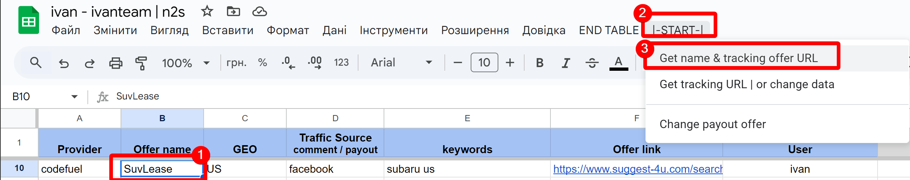Choose Get tracking URL | or change data

click(x=777, y=84)
